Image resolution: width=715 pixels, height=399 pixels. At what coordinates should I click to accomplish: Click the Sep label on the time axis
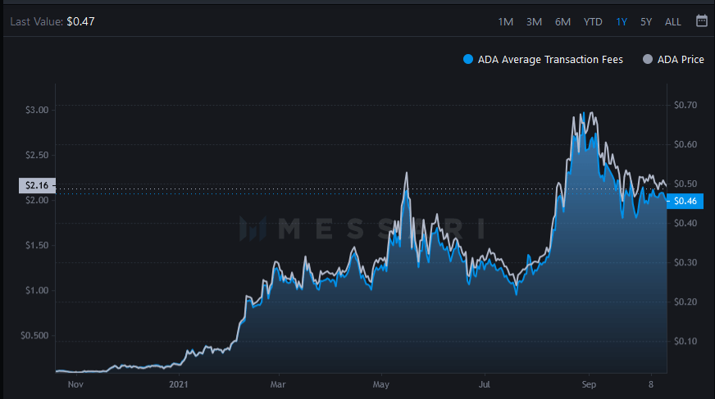click(x=588, y=383)
